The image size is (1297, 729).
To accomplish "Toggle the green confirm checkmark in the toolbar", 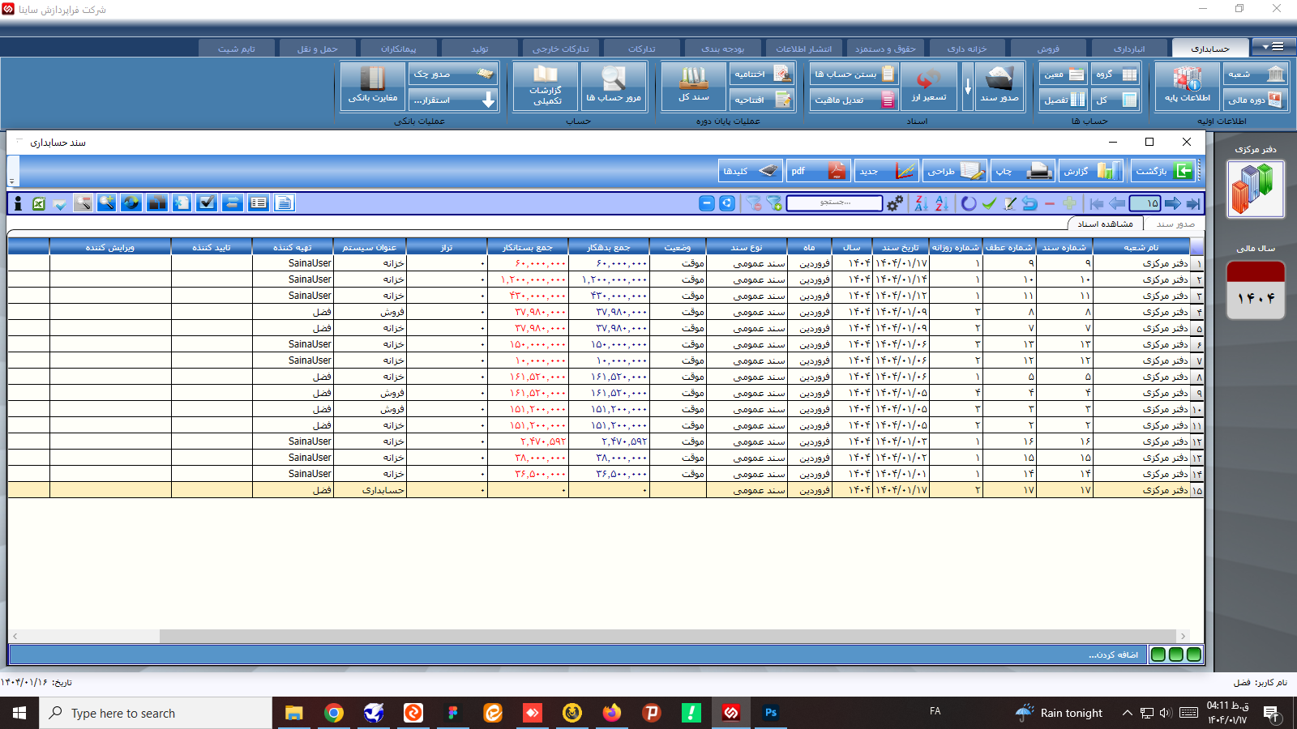I will [x=989, y=203].
